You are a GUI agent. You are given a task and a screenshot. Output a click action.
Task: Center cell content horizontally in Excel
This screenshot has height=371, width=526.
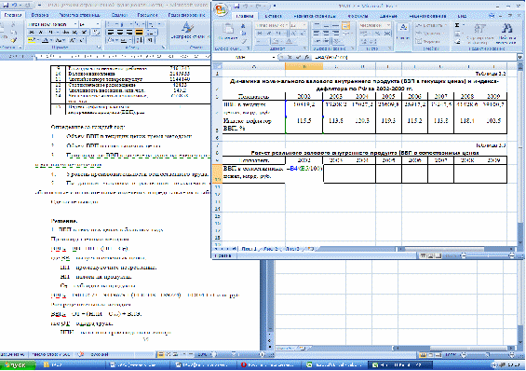point(326,34)
